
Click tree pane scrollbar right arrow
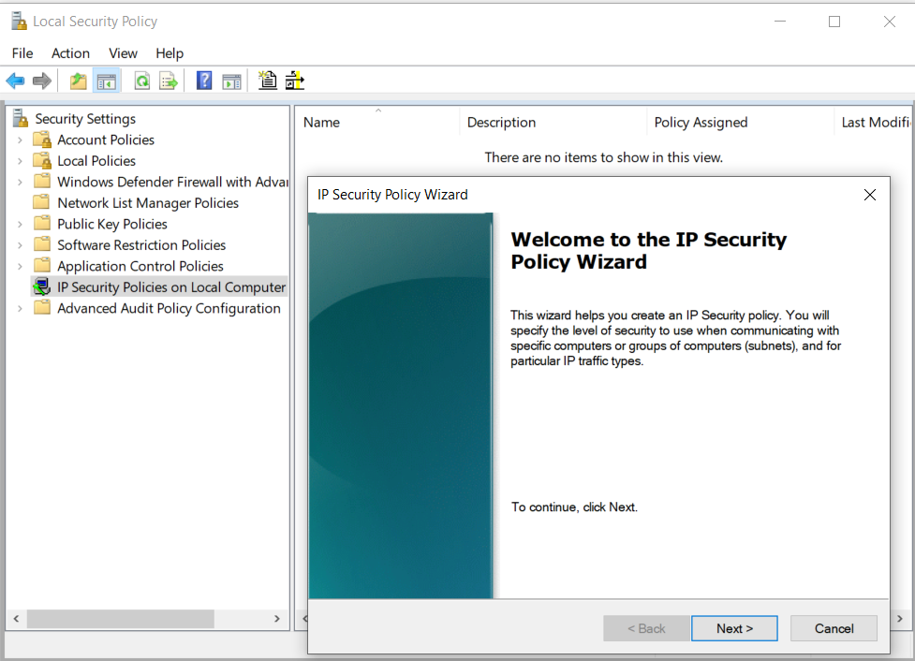point(277,619)
